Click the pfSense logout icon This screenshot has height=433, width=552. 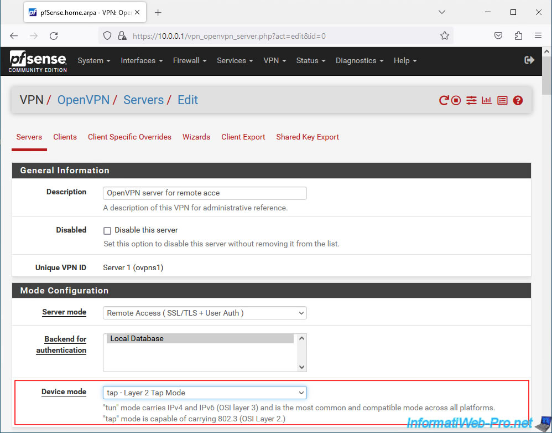[529, 60]
